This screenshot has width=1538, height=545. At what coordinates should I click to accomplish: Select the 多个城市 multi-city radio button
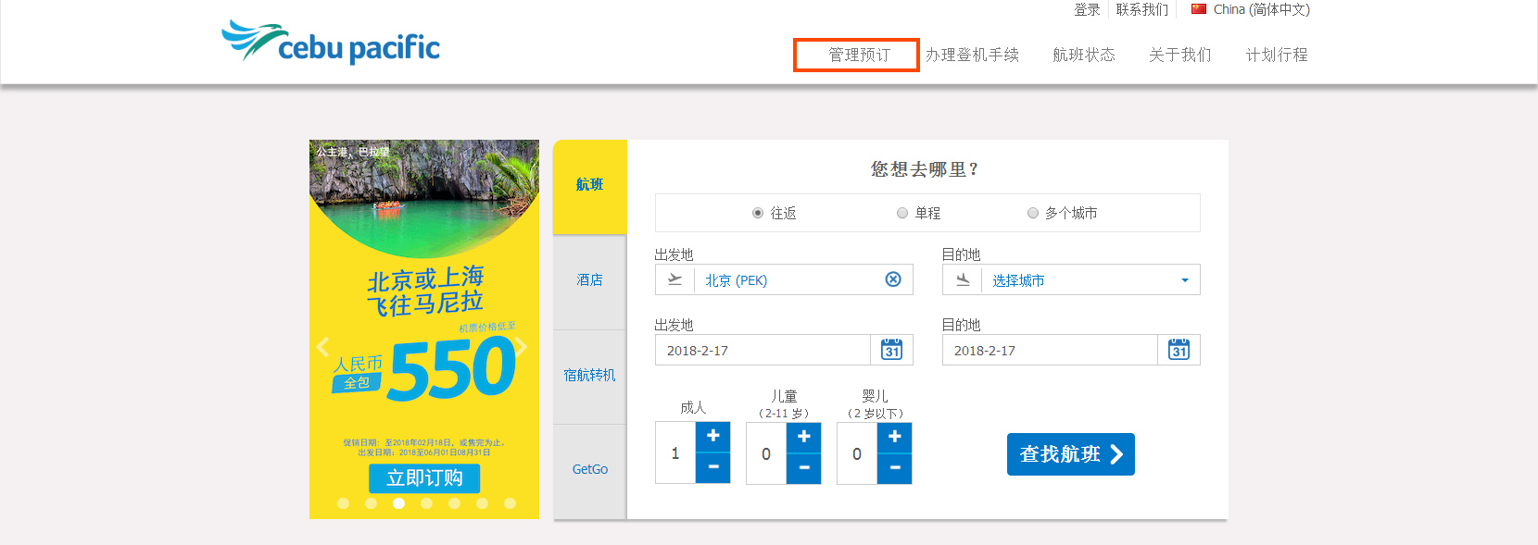click(1033, 213)
